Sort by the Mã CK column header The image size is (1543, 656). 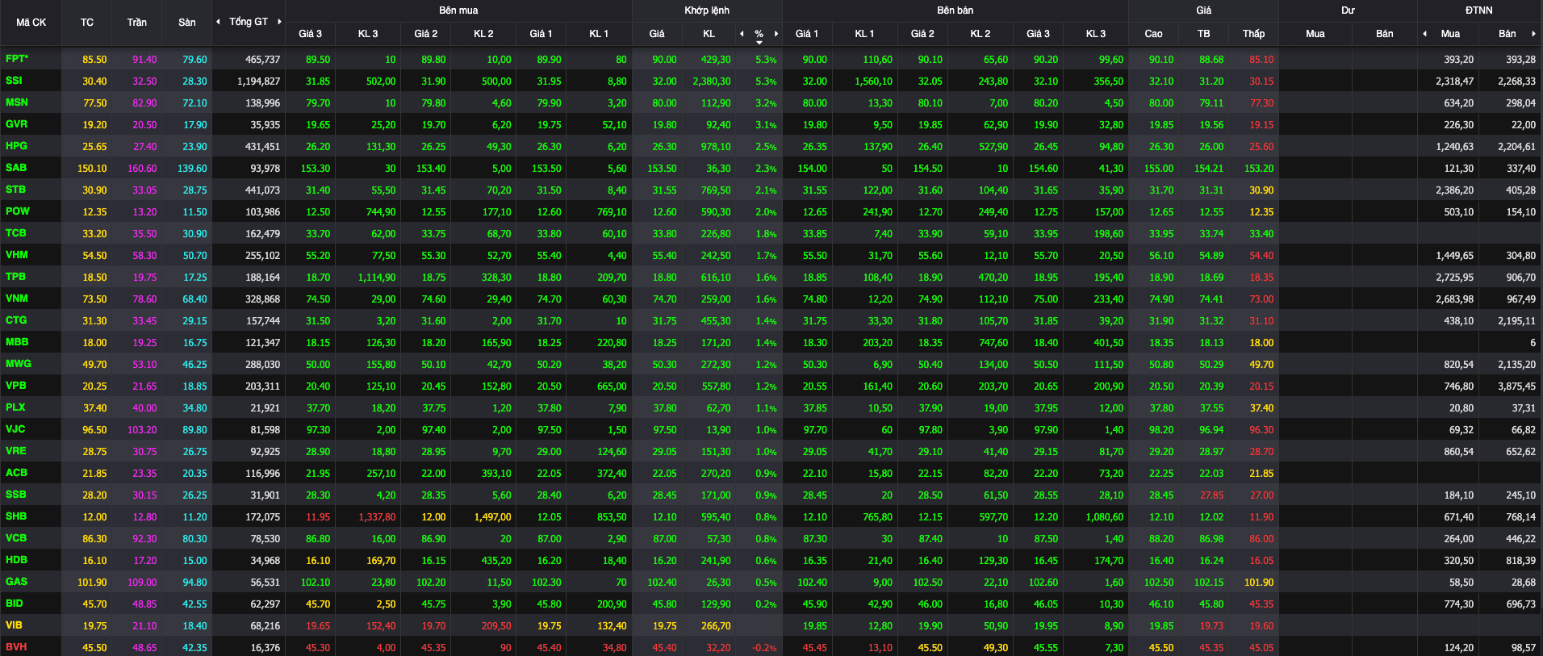click(31, 23)
